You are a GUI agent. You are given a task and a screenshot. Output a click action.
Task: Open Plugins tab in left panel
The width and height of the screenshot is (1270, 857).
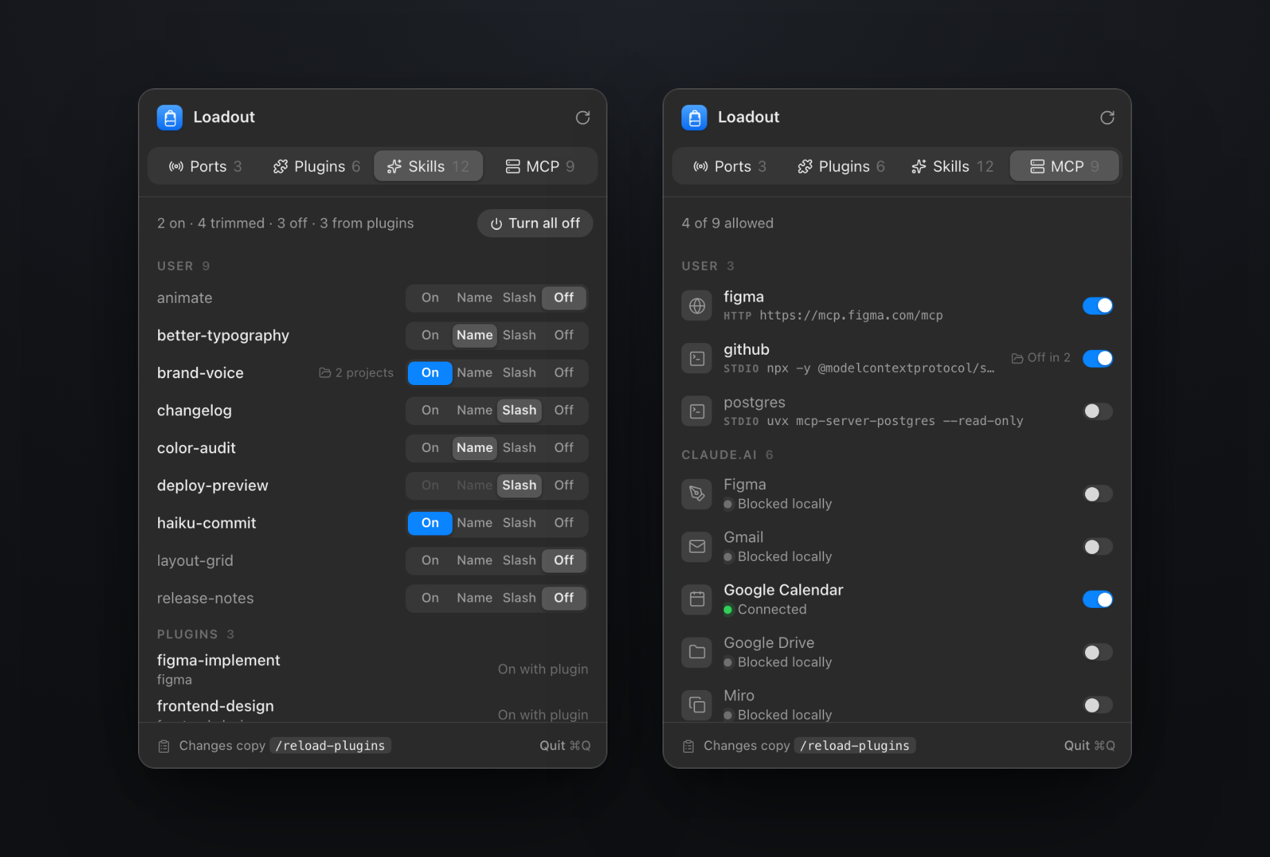click(x=316, y=166)
